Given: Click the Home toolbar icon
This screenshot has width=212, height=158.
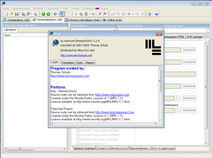Looking at the screenshot, I should [x=150, y=14].
